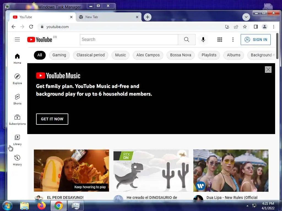Click the search magnifier button
The image size is (282, 211).
click(187, 40)
